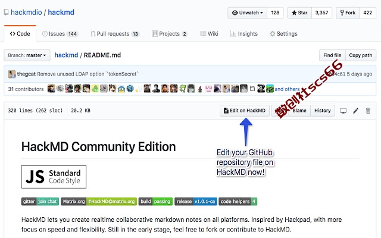Open the Unwatch dropdown

coord(248,12)
